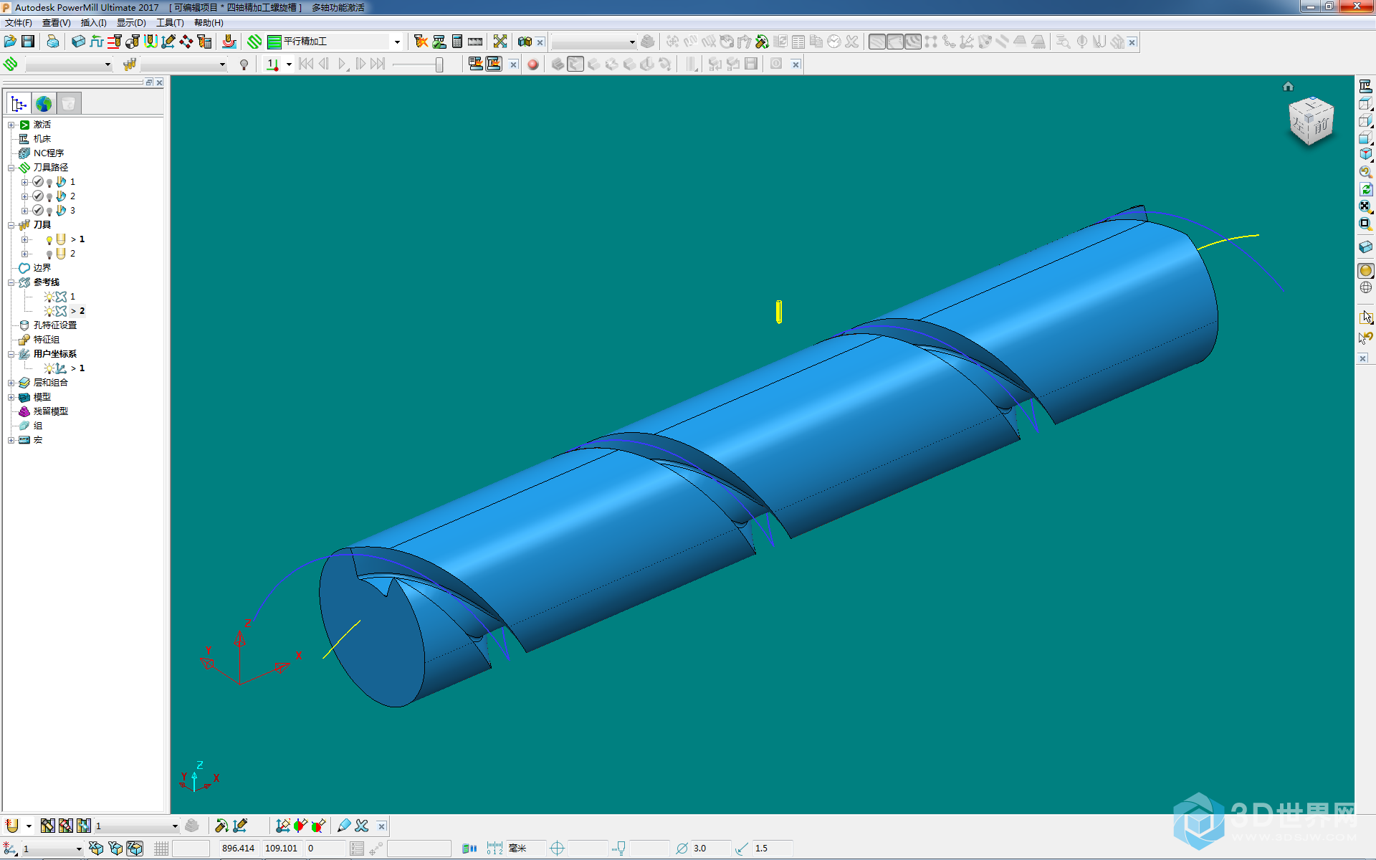Go to simulation start
Image resolution: width=1376 pixels, height=860 pixels.
[306, 64]
